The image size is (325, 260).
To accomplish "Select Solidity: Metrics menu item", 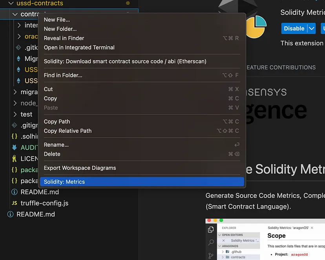I will (142, 182).
